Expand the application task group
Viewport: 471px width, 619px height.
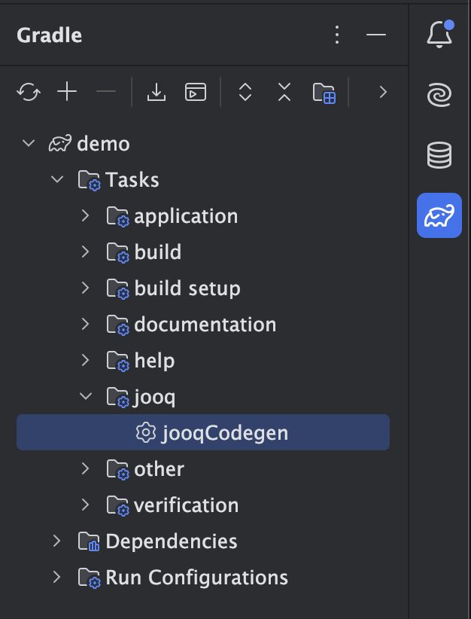(x=85, y=215)
